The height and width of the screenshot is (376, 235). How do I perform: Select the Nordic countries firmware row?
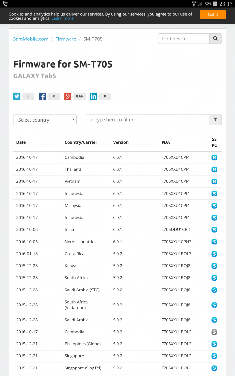(117, 242)
